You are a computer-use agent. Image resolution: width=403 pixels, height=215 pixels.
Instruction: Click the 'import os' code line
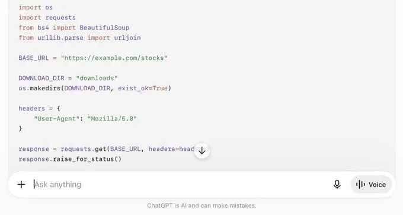(36, 8)
